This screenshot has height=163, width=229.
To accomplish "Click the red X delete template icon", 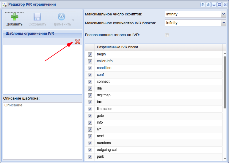I will click(x=78, y=42).
